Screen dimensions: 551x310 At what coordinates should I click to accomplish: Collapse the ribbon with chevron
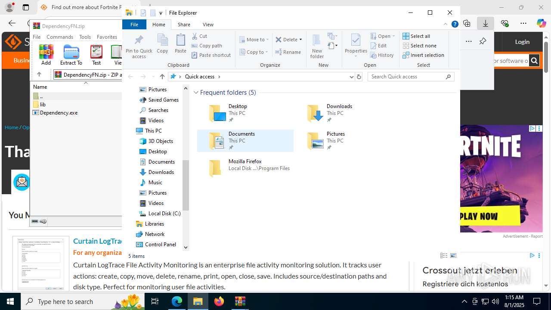(446, 25)
